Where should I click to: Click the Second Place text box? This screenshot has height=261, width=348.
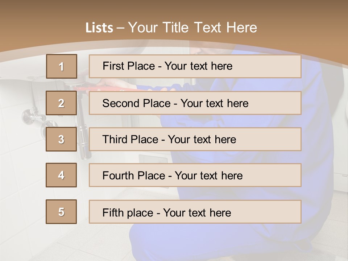(x=195, y=103)
